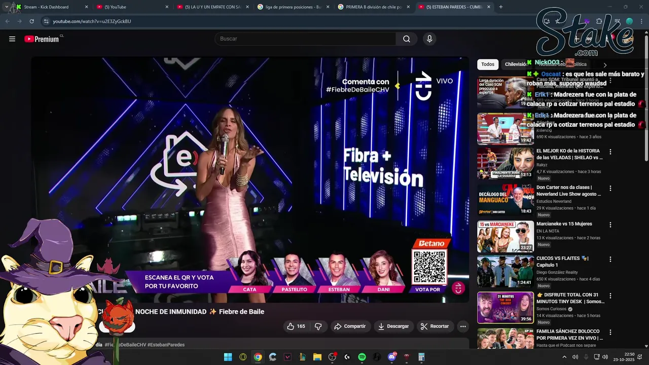Focus the Buscar search field
This screenshot has width=649, height=365.
(x=305, y=39)
